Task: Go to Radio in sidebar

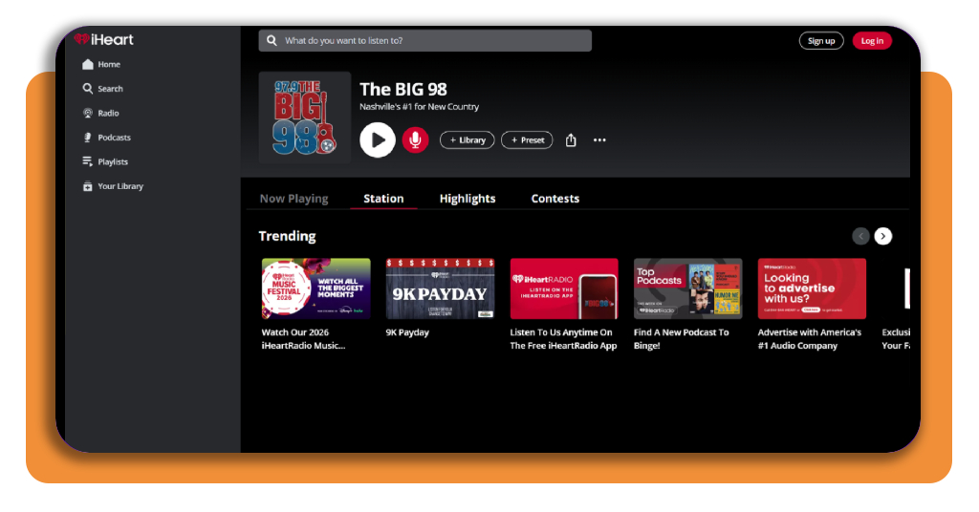Action: [x=100, y=113]
